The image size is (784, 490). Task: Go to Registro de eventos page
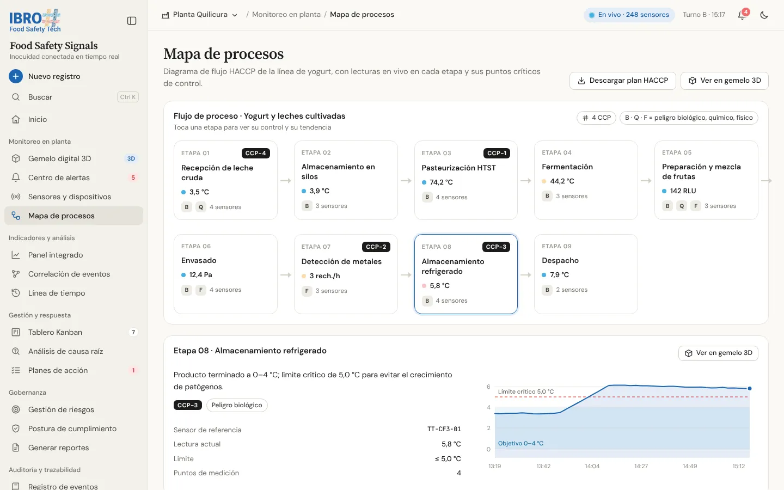(73, 486)
